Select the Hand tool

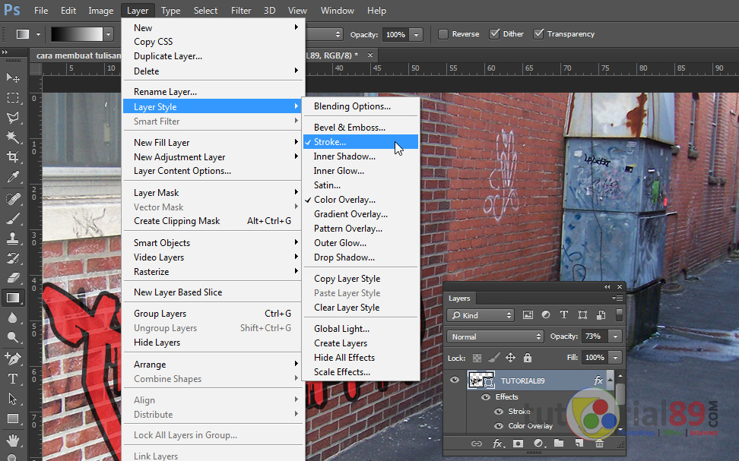tap(13, 440)
